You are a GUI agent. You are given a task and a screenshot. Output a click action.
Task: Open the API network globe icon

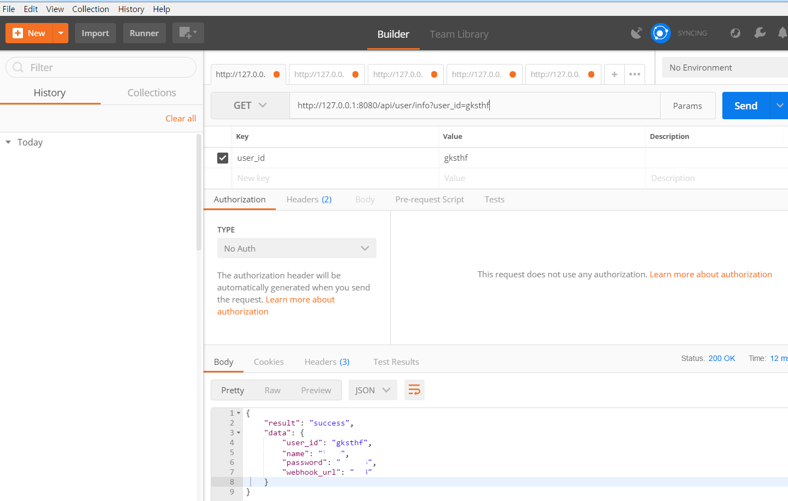click(x=735, y=33)
